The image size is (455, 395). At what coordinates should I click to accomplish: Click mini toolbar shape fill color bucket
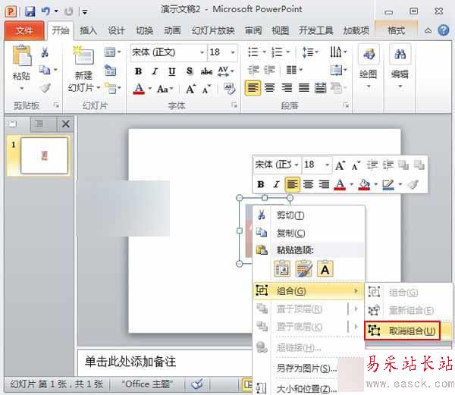pos(364,184)
